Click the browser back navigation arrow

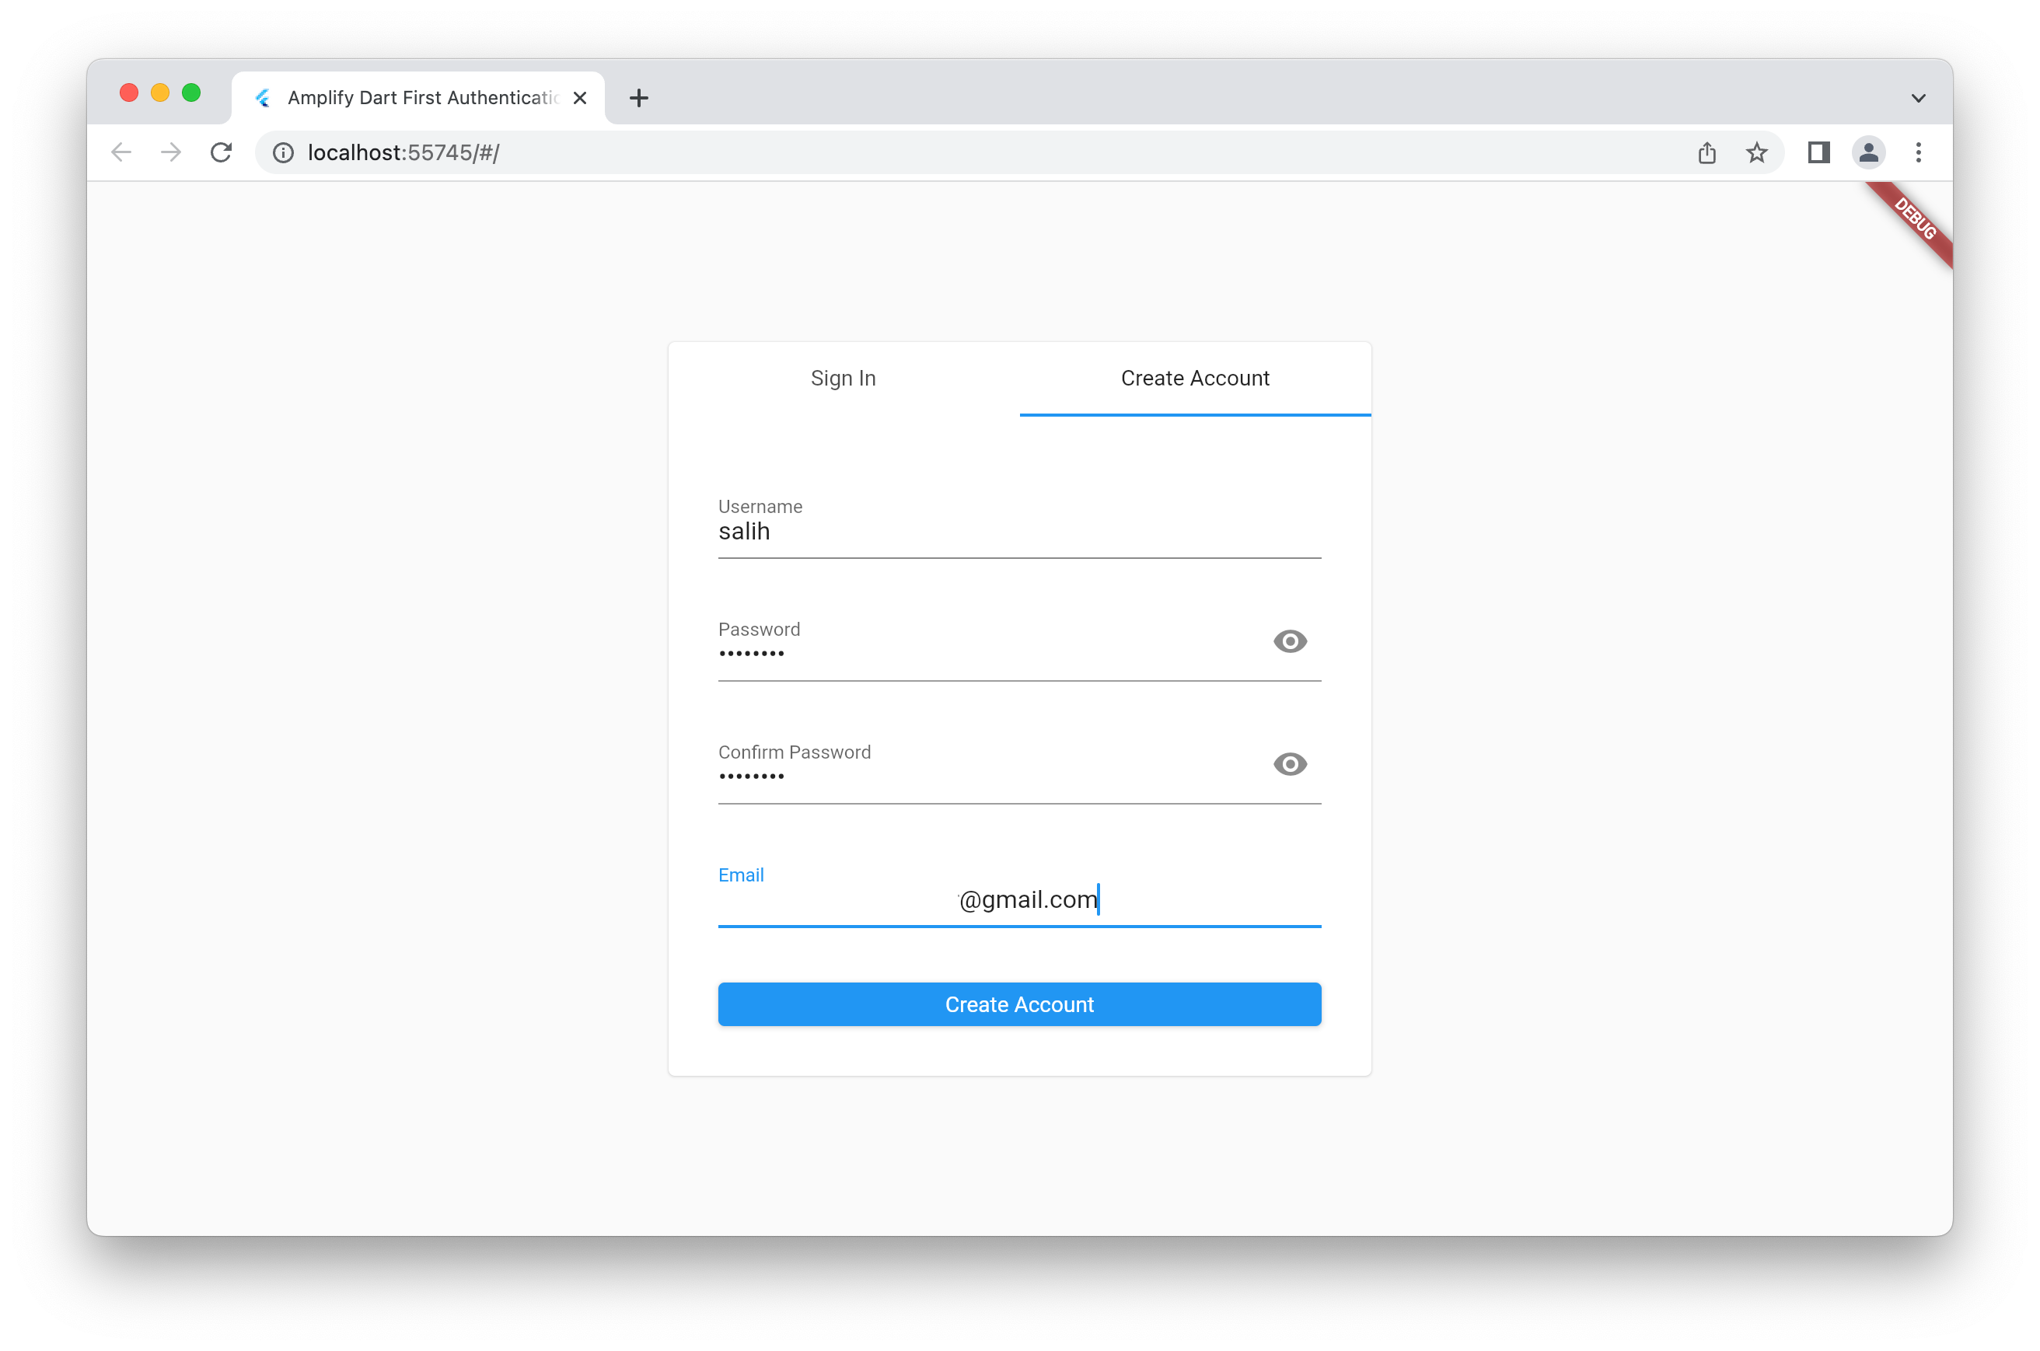[x=121, y=152]
